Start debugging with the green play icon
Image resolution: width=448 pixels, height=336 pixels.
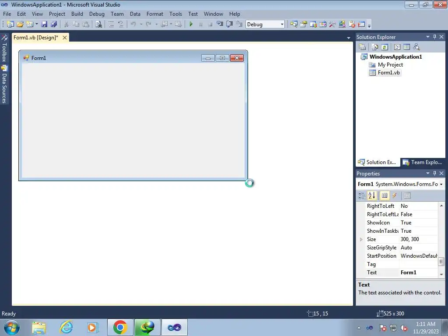pyautogui.click(x=191, y=24)
